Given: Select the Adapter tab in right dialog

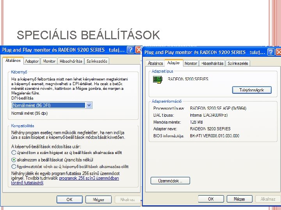Looking at the screenshot, I should pos(173,63).
